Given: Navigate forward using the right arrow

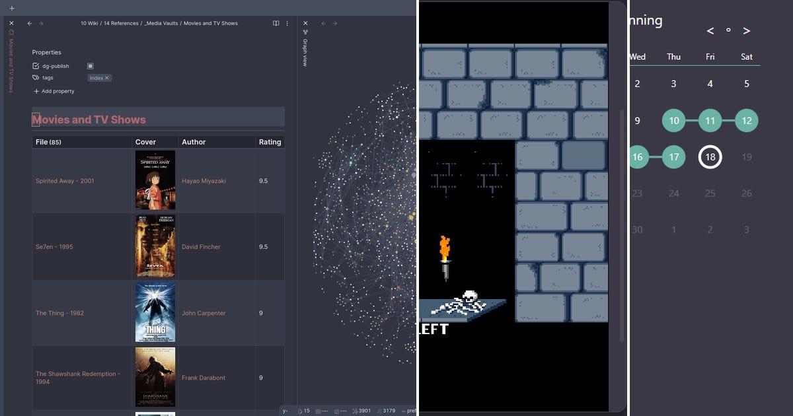Looking at the screenshot, I should click(x=41, y=22).
